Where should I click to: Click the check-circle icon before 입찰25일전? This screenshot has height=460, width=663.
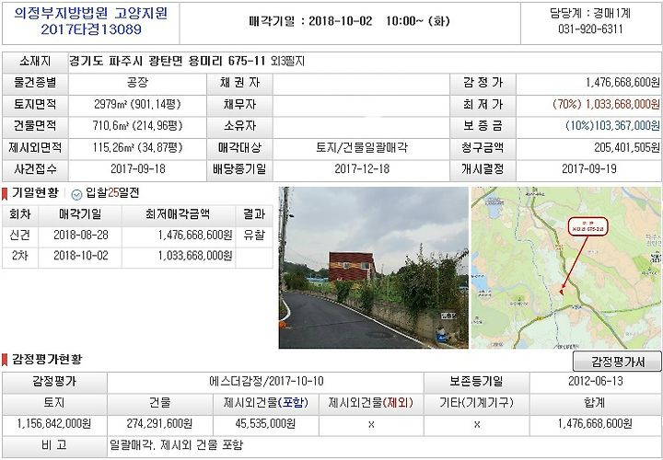[76, 194]
